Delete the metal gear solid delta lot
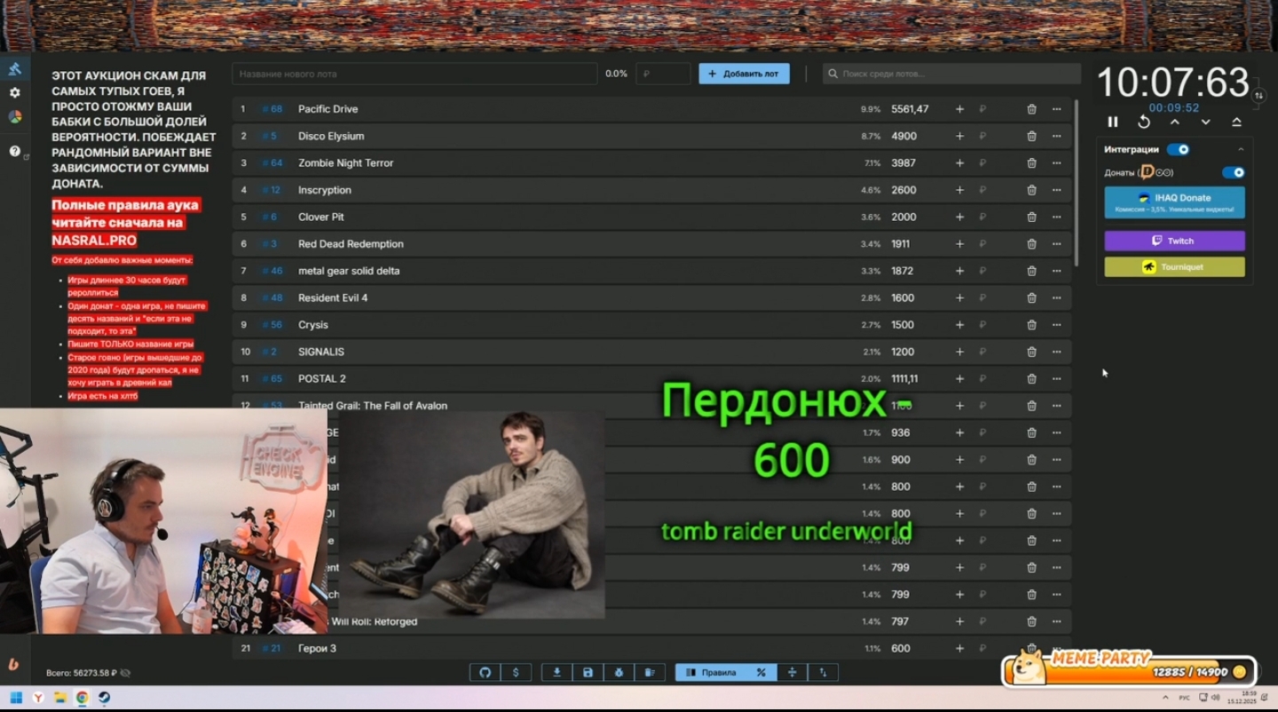Screen dimensions: 1278x712 (1031, 271)
